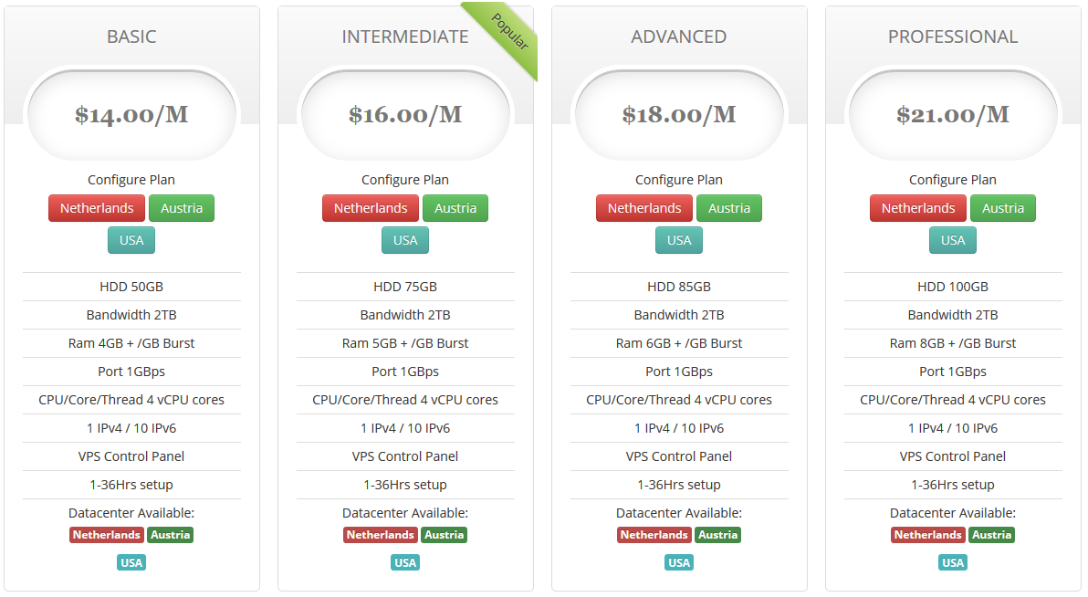This screenshot has height=597, width=1088.
Task: Choose USA button in Intermediate plan
Action: (x=405, y=240)
